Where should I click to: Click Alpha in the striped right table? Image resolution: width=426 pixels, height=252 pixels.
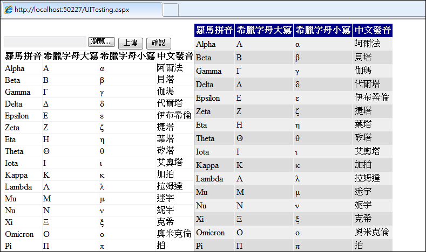(206, 44)
